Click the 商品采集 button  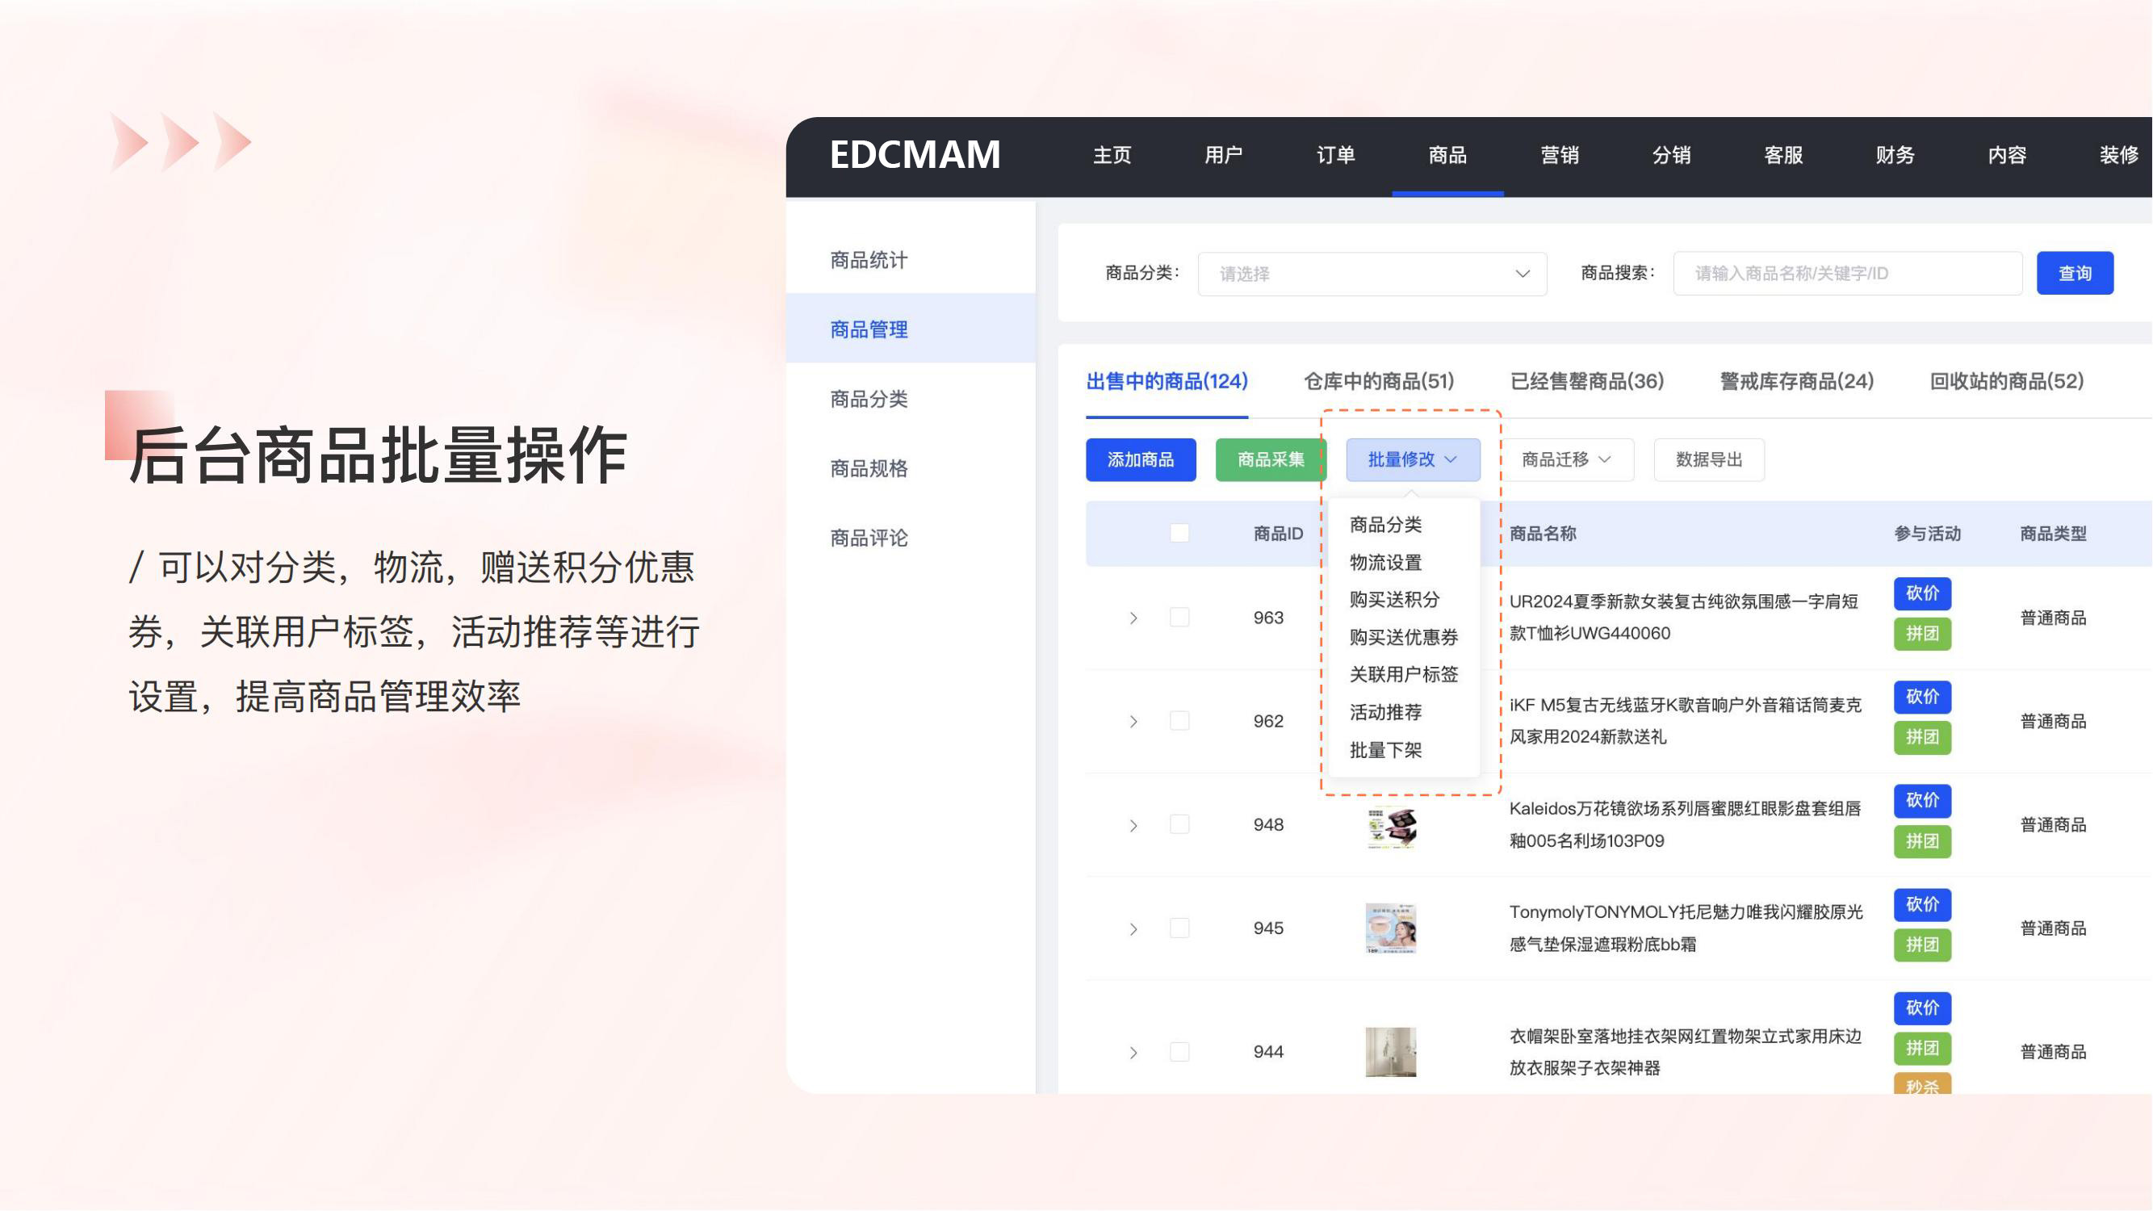click(1271, 459)
